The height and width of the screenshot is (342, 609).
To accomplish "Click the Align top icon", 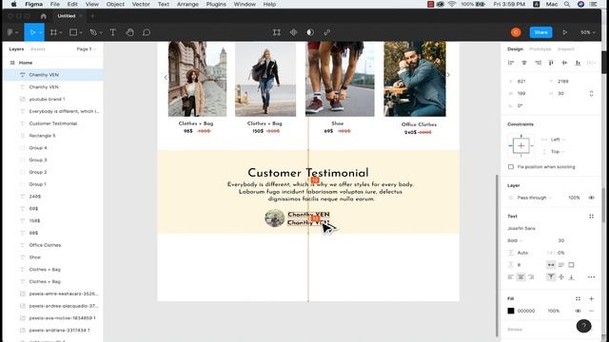I will coord(551,63).
